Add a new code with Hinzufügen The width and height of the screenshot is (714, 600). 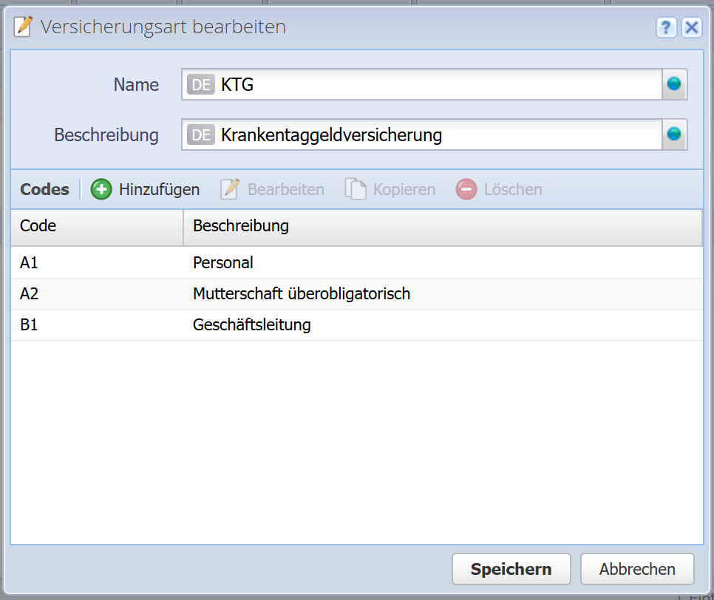[146, 189]
